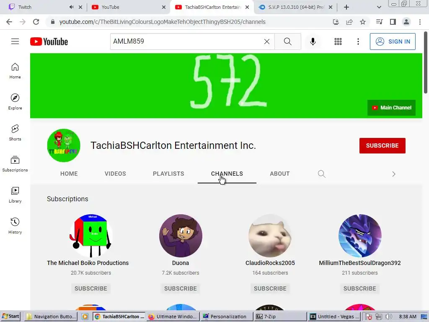Go to Home in sidebar
The image size is (429, 322).
pyautogui.click(x=15, y=71)
